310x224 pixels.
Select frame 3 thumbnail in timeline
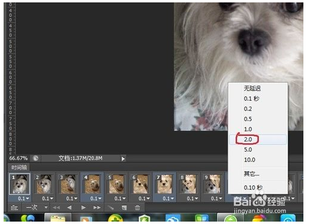tap(68, 184)
